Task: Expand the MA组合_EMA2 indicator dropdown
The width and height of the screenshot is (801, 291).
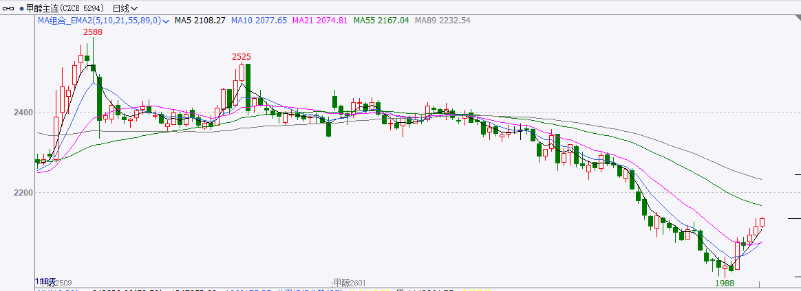Action: [166, 21]
